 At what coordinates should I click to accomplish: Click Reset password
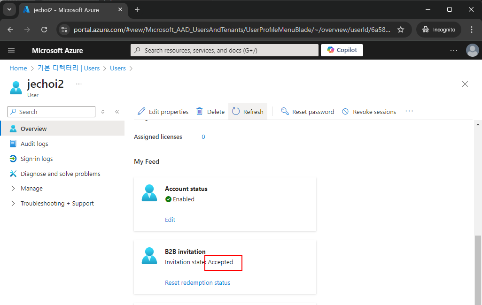[x=307, y=112]
